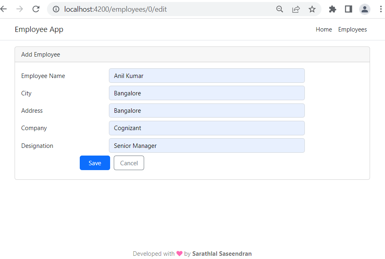
Task: Click the Employee App brand link
Action: coord(39,29)
